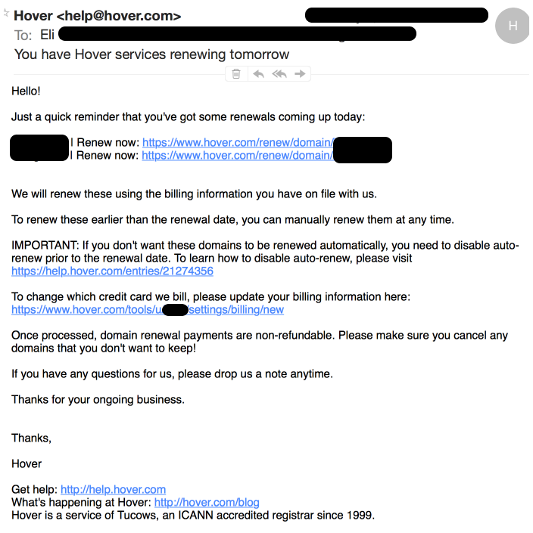This screenshot has height=533, width=533.
Task: Click the H sender avatar circle
Action: [513, 26]
